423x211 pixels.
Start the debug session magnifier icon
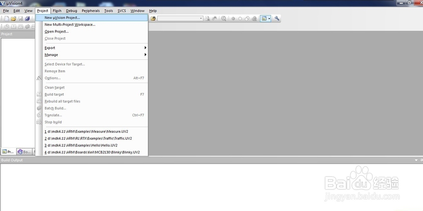[224, 18]
